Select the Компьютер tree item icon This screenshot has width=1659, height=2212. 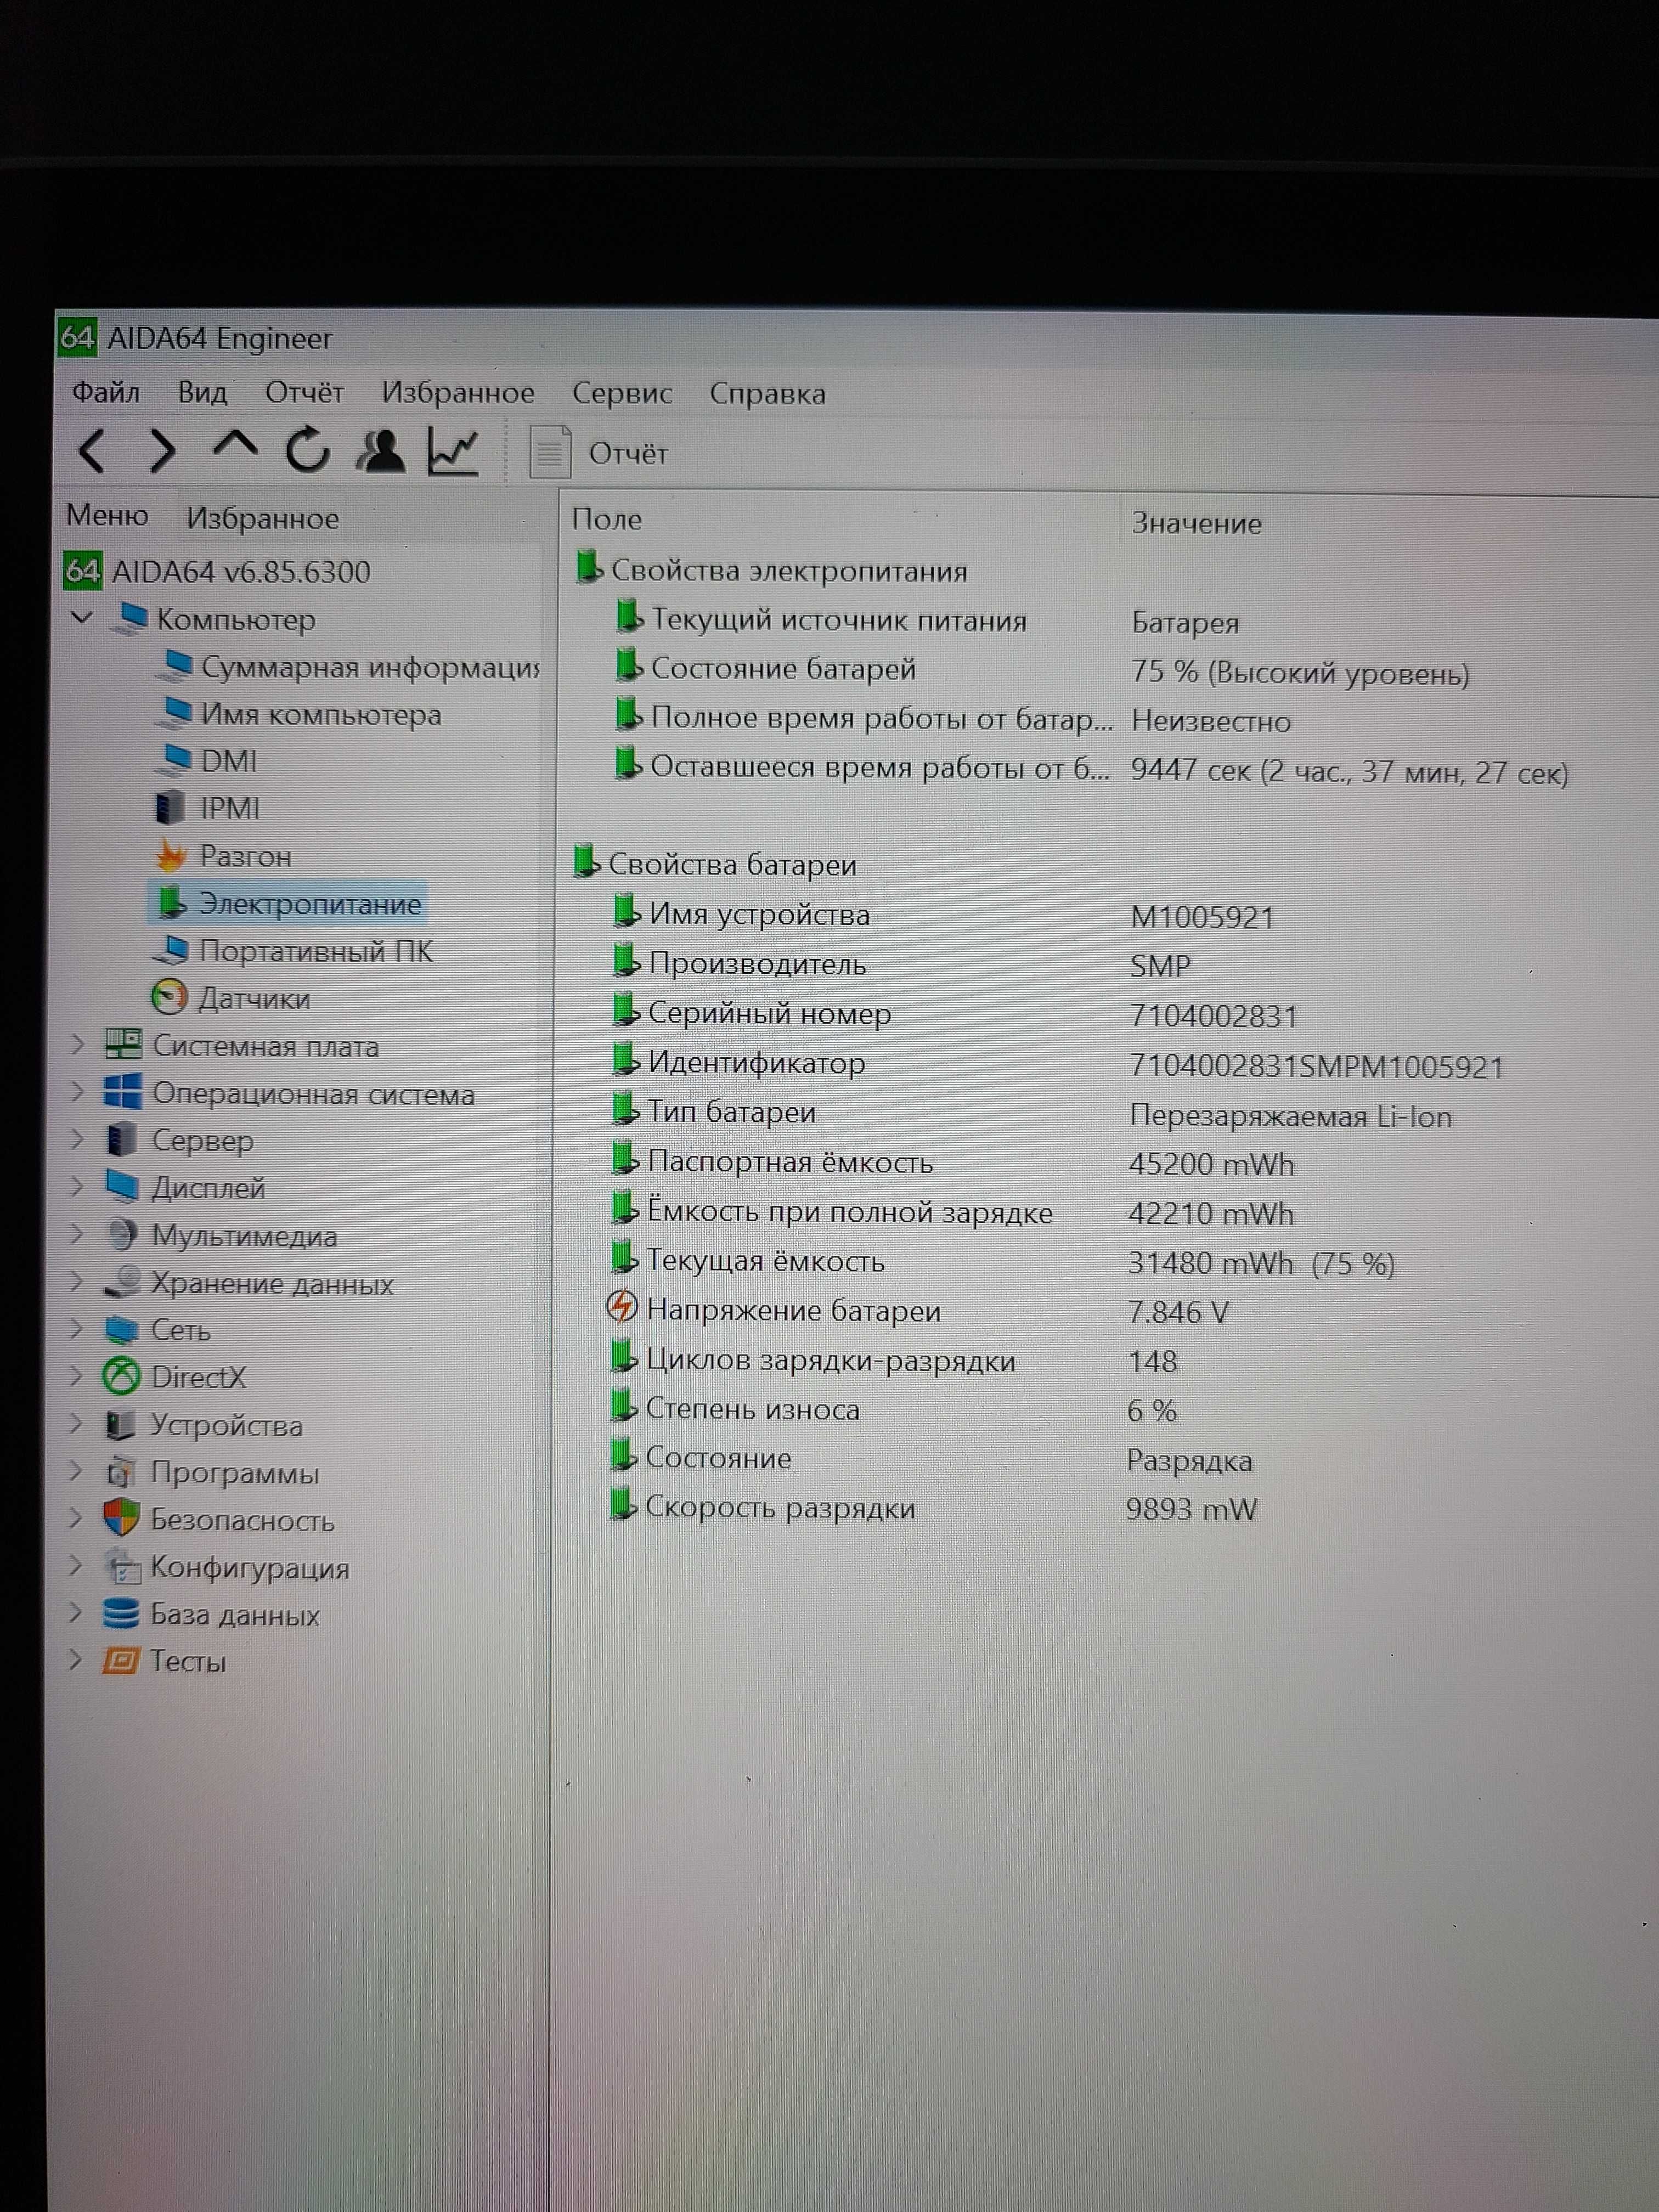(x=130, y=618)
